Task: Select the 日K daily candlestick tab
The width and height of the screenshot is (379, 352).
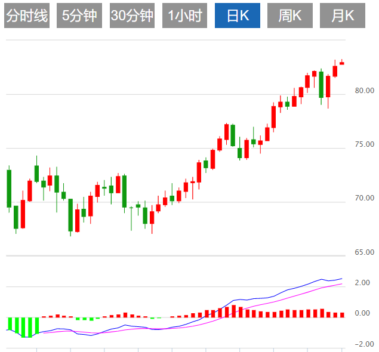Action: pyautogui.click(x=238, y=16)
